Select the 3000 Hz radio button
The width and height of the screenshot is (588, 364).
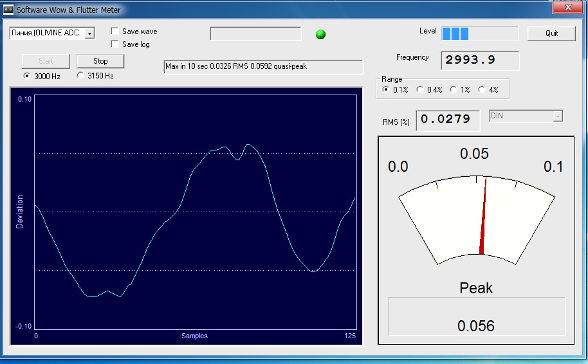[x=26, y=76]
